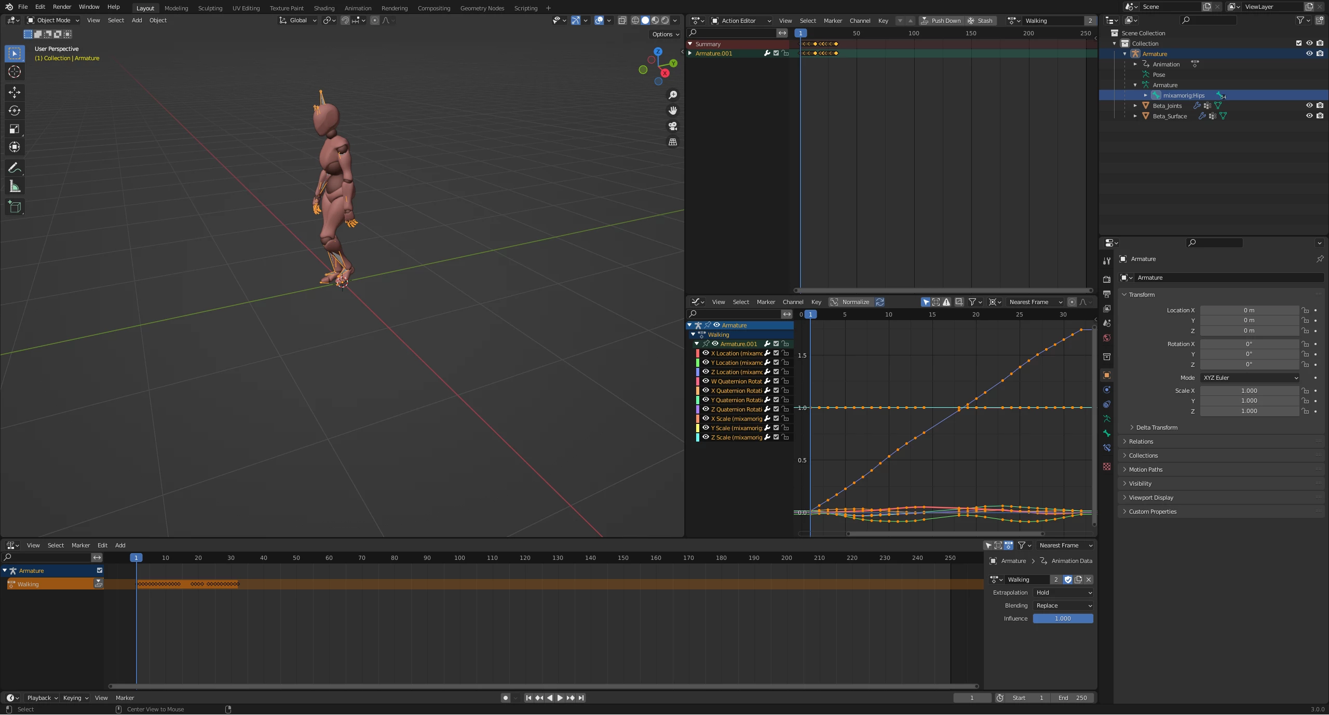Viewport: 1329px width, 715px height.
Task: Select the Rotate tool
Action: click(x=15, y=111)
